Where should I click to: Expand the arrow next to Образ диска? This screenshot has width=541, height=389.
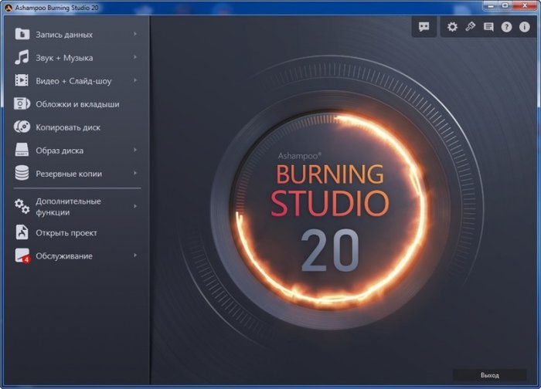[x=135, y=151]
